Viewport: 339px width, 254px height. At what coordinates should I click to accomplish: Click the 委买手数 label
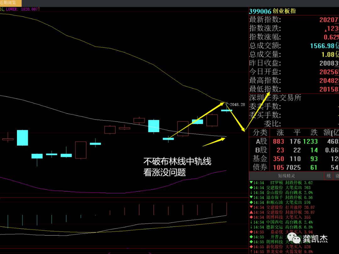click(x=265, y=115)
